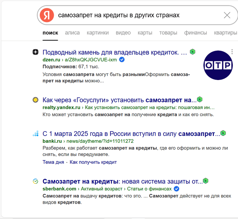This screenshot has width=238, height=219.
Task: Click green shield badge on dzen.ru result
Action: (x=192, y=52)
